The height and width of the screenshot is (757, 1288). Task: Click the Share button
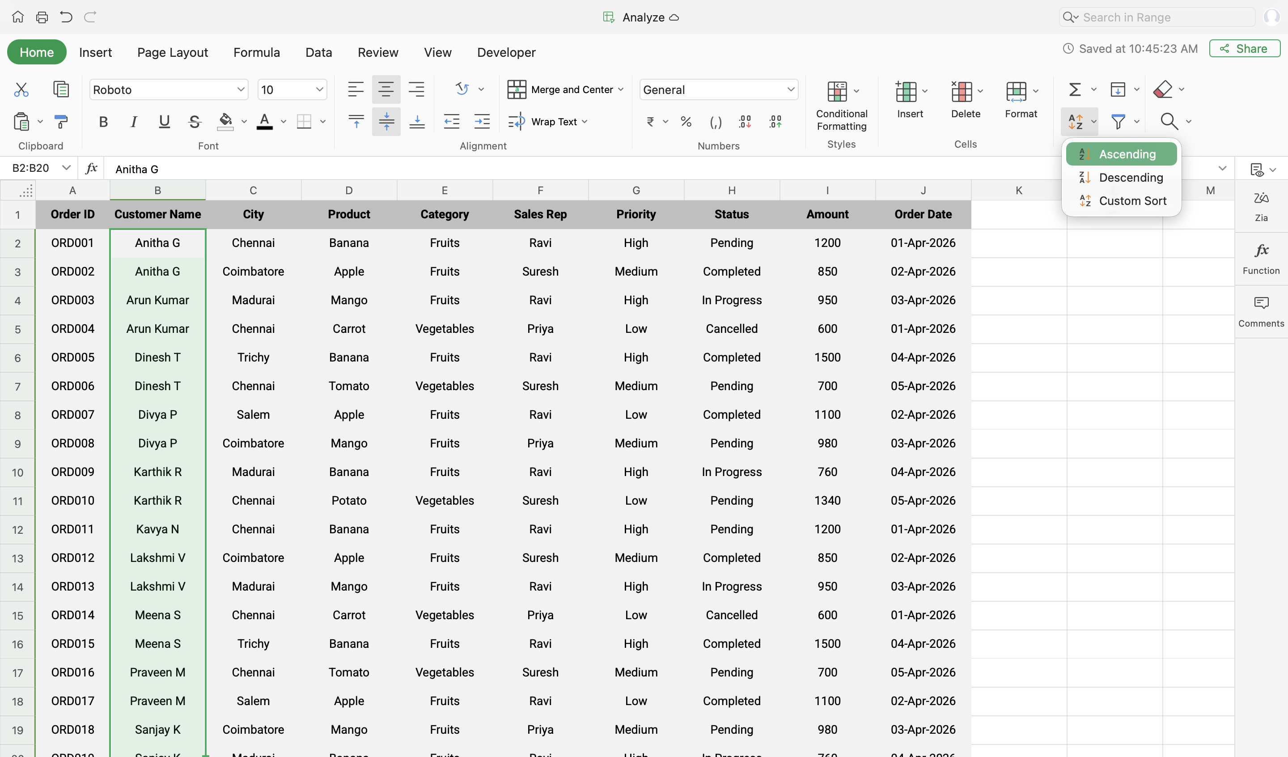(1244, 49)
